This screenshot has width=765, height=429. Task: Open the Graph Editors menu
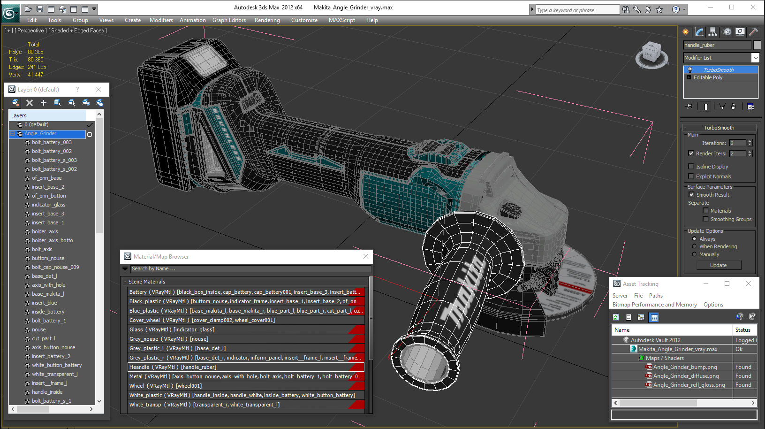click(x=229, y=20)
